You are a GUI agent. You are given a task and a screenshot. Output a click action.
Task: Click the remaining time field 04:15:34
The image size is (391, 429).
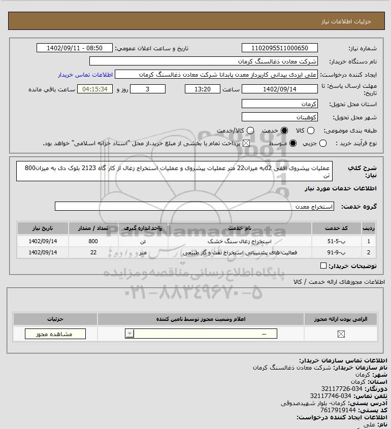[x=95, y=89]
